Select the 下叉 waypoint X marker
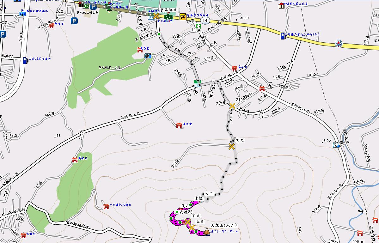Screen dimensions: 379x243 coord(187,222)
